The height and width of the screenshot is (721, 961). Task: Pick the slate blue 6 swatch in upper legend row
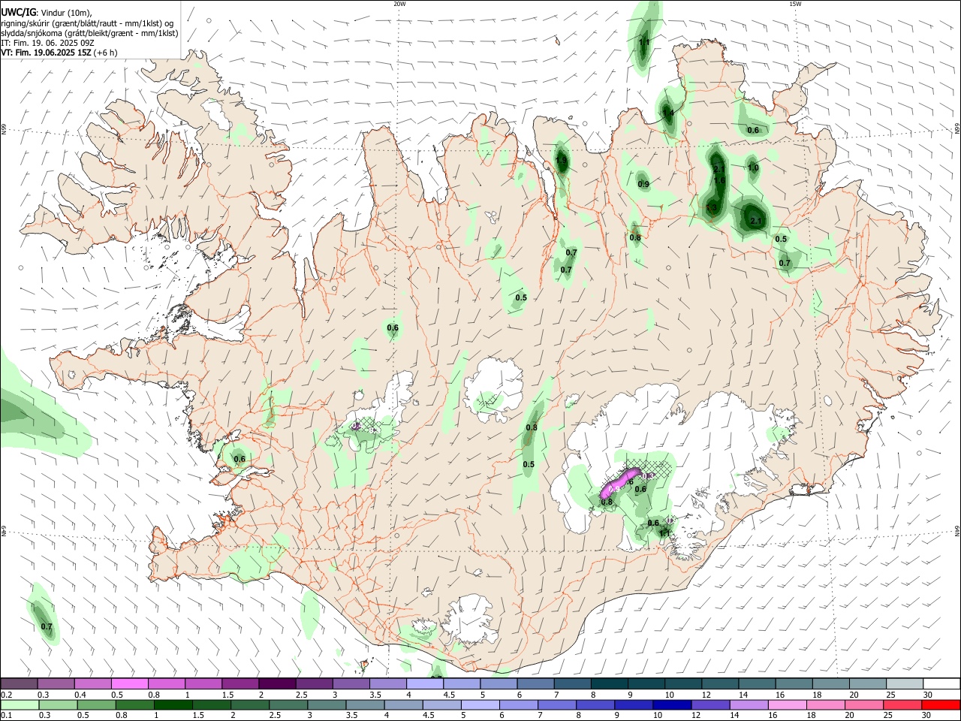tap(535, 684)
